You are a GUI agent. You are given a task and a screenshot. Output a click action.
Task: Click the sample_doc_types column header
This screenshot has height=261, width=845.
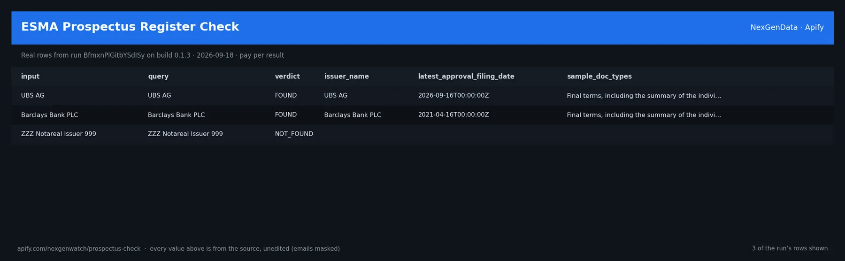(599, 77)
